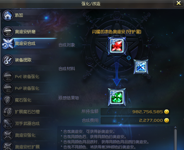Image resolution: width=184 pixels, height=150 pixels.
Task: Select the anvil icon for 奥迪安研磨
Action: tap(8, 32)
